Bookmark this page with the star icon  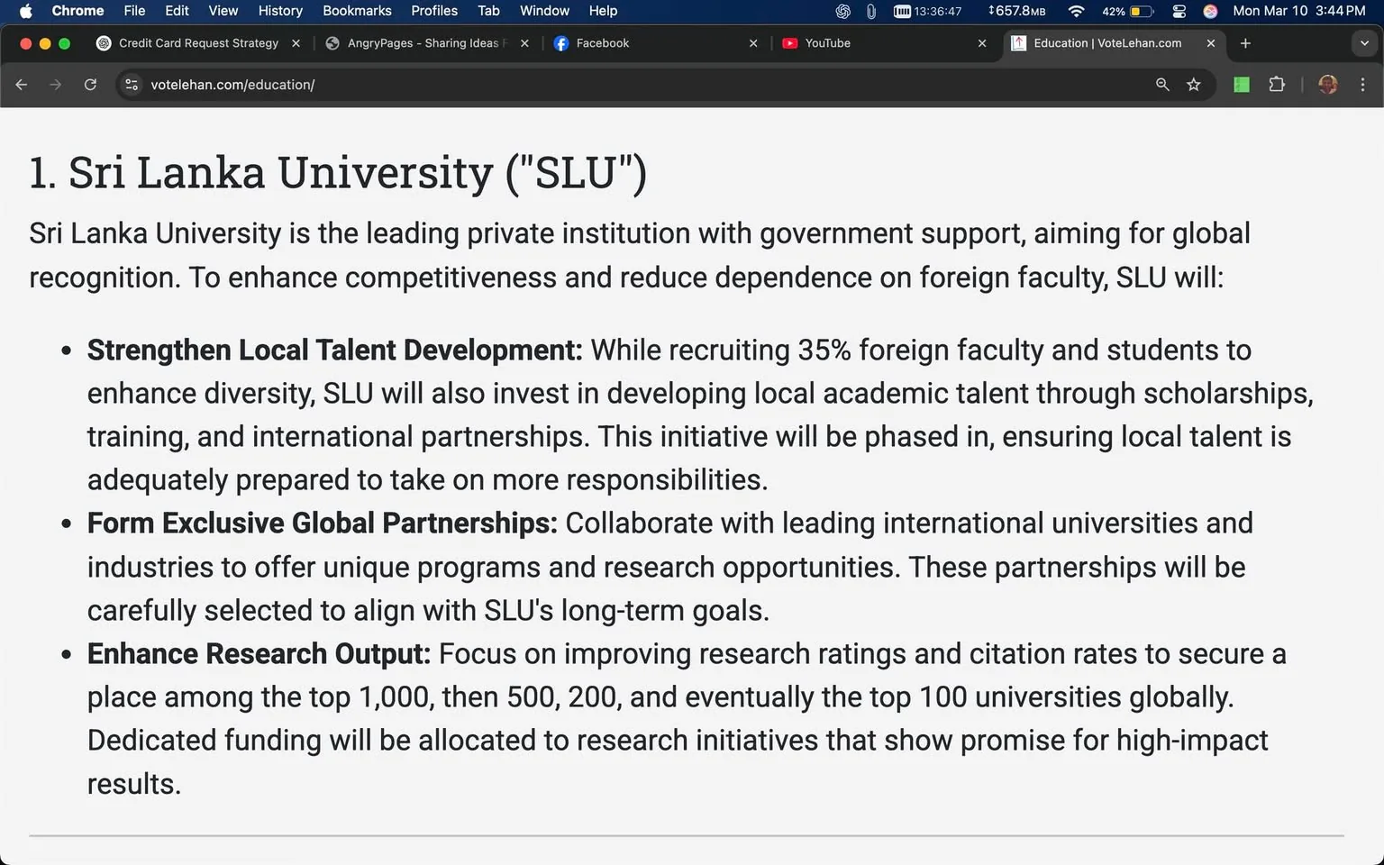click(x=1194, y=84)
